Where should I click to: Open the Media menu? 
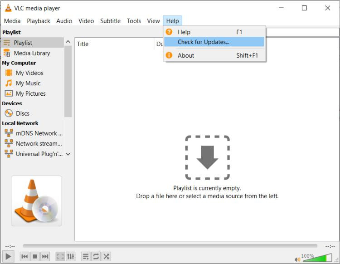[x=12, y=21]
